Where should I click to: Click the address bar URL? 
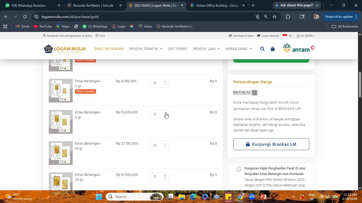pos(70,17)
